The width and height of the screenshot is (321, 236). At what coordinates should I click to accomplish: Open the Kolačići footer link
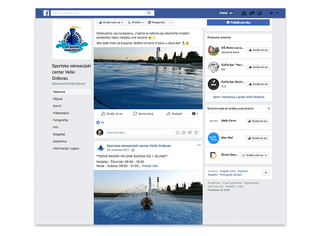point(230,186)
